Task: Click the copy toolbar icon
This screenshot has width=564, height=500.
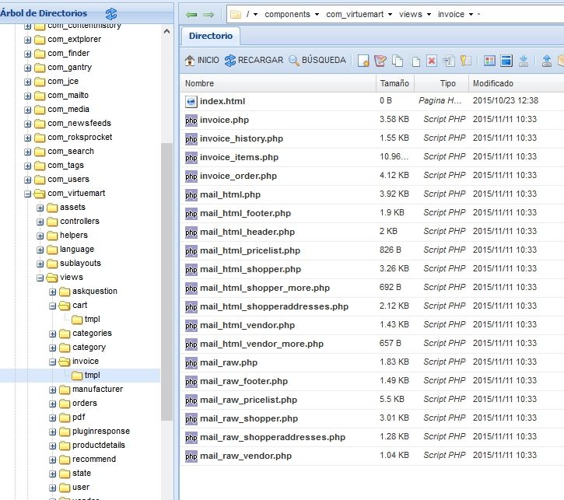Action: (398, 61)
